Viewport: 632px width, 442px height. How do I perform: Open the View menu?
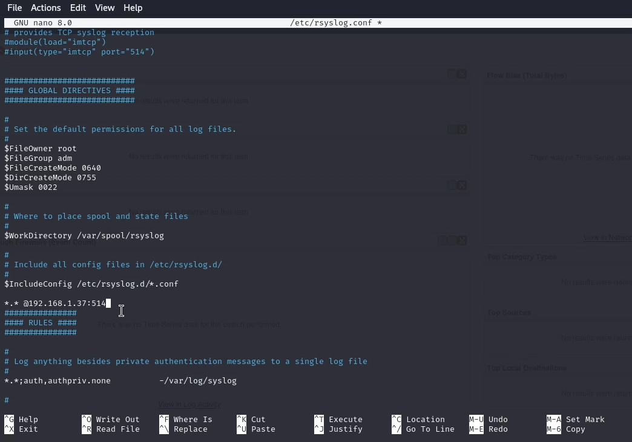pyautogui.click(x=105, y=8)
